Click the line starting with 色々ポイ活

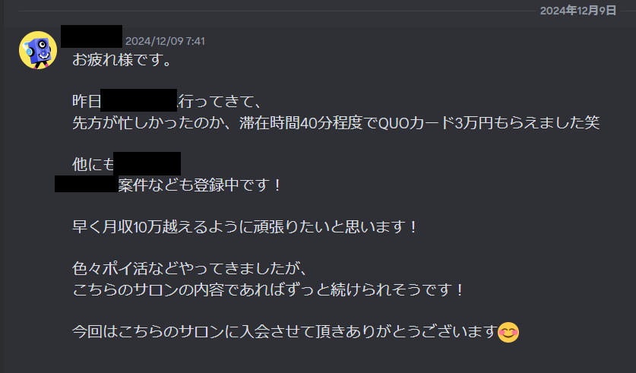pos(191,269)
